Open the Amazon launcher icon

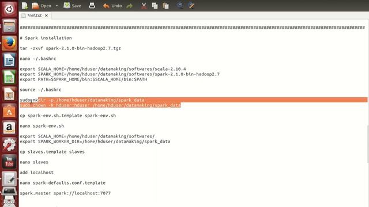click(9, 128)
